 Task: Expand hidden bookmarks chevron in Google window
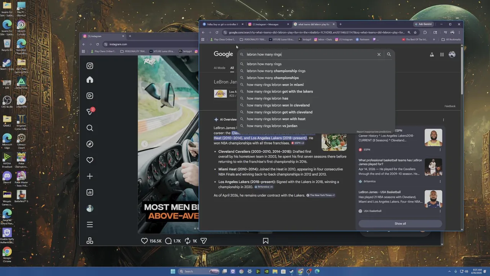coord(434,39)
